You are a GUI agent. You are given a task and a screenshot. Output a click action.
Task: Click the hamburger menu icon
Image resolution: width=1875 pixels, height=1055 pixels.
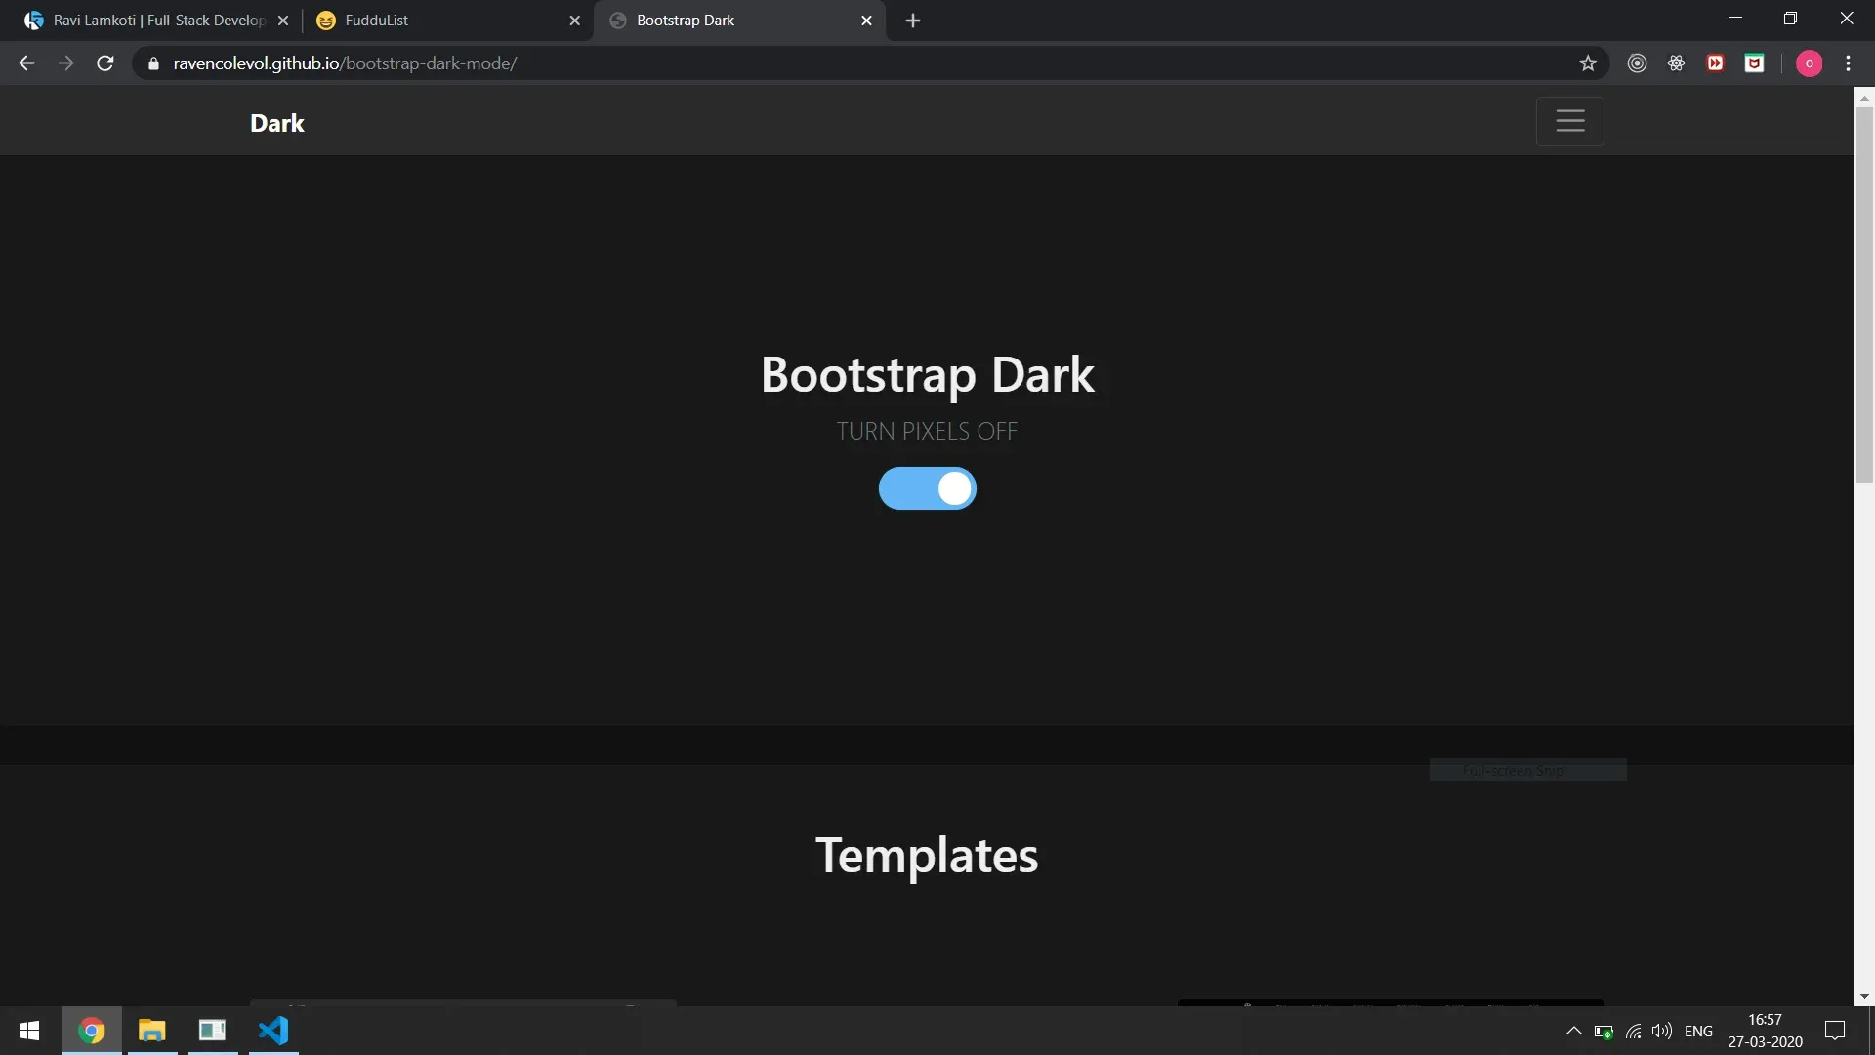(1569, 120)
